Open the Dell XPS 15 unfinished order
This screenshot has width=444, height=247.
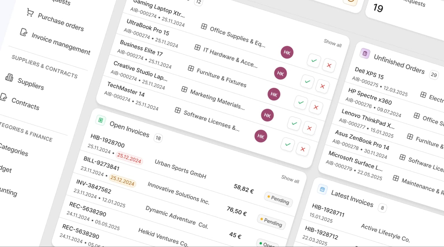[x=369, y=73]
